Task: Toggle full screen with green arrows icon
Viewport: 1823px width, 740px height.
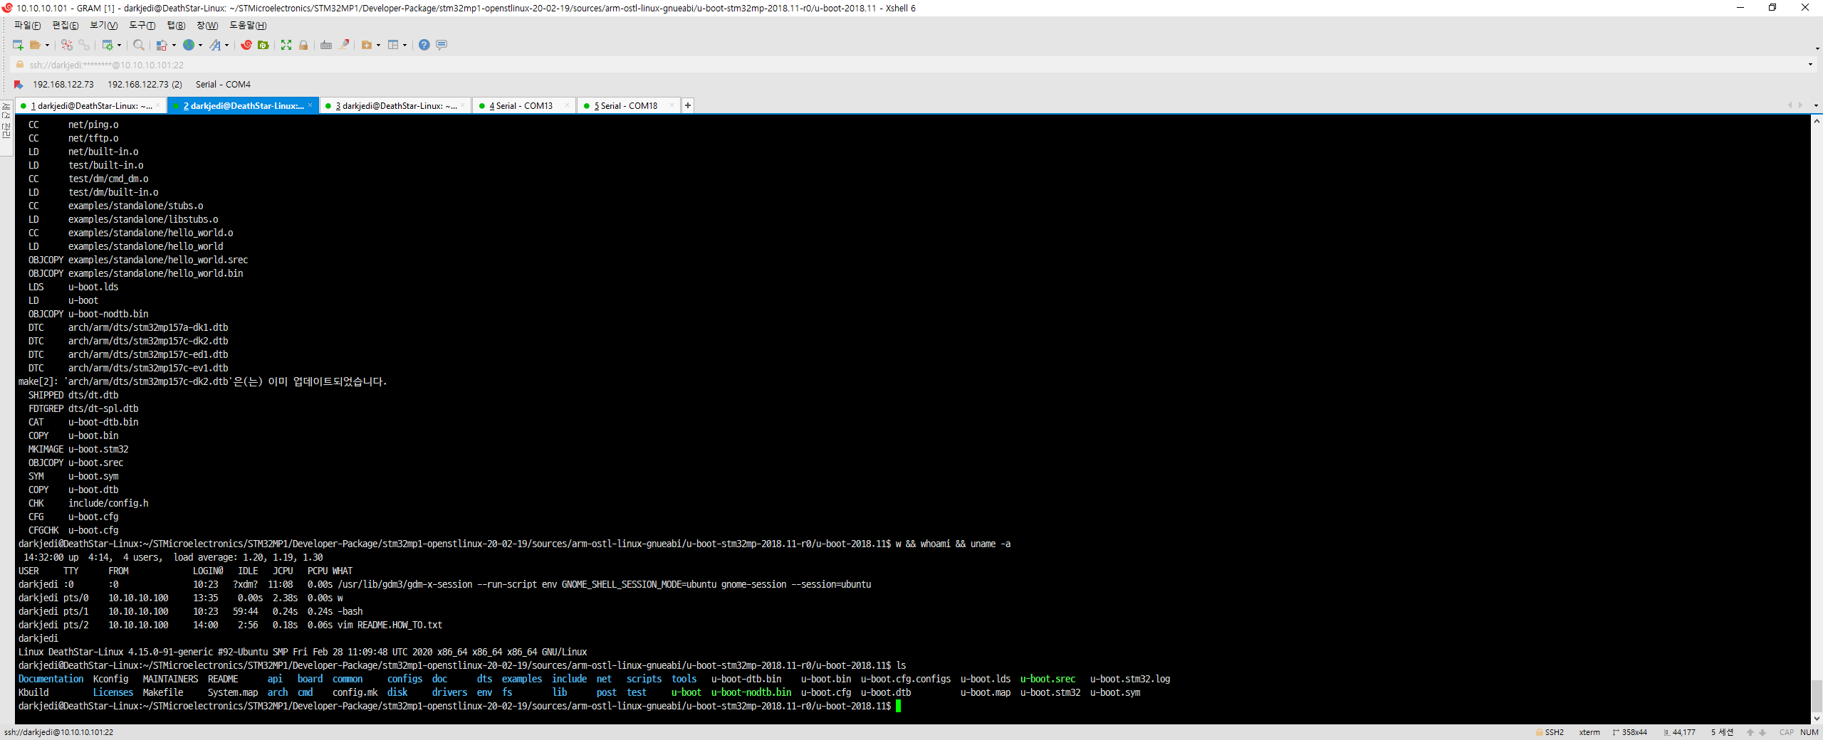Action: [286, 45]
